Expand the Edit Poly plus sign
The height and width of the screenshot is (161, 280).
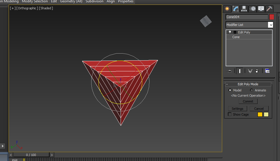point(235,32)
